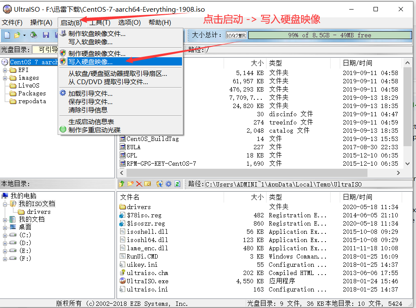Expand the (C:) drive node

click(x=5, y=236)
